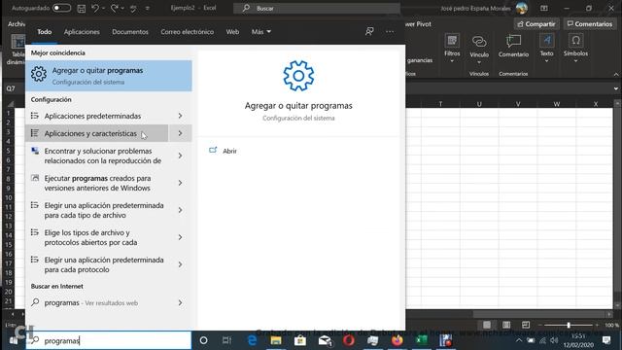Select Page Layout view in Excel status bar

(x=506, y=325)
